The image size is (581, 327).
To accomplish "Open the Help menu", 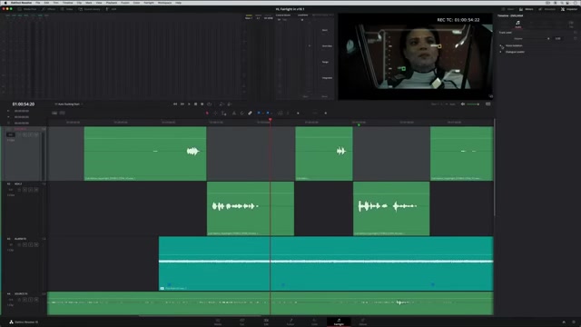I will coord(178,3).
